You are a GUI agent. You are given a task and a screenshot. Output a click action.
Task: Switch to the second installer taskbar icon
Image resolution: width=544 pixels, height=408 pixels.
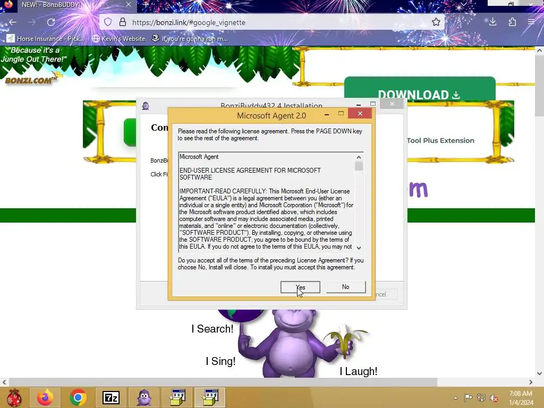210,397
